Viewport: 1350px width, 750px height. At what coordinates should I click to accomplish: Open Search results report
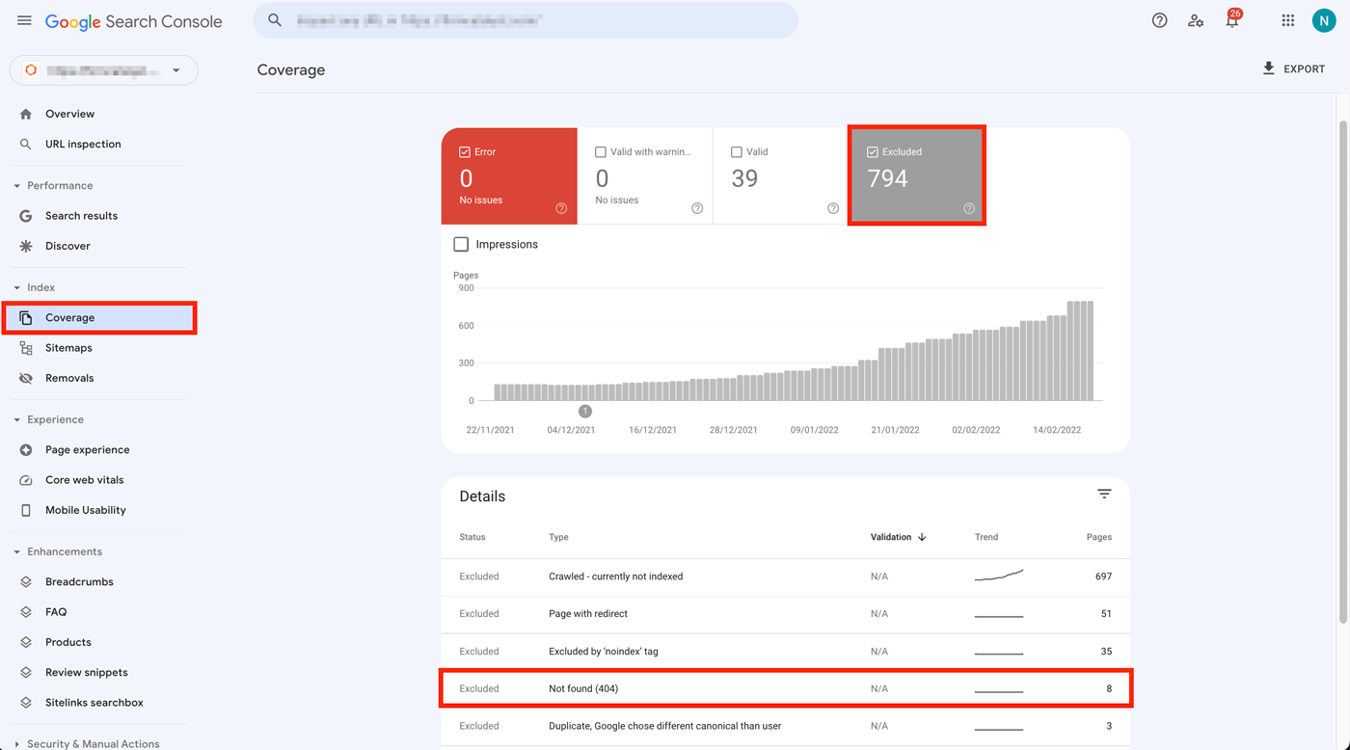tap(81, 216)
